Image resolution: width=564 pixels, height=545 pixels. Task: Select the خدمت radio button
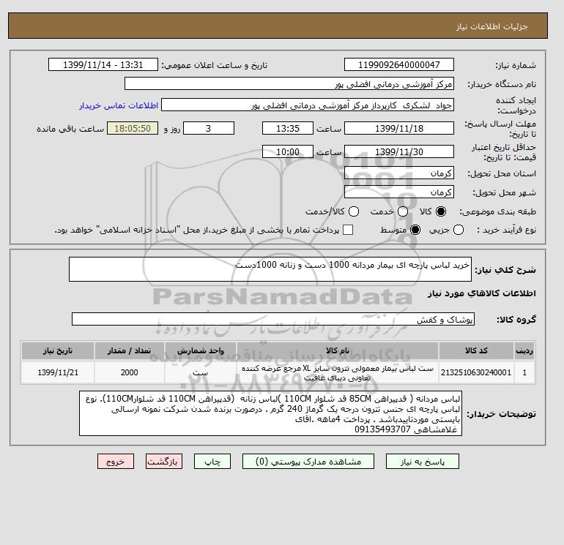point(403,211)
